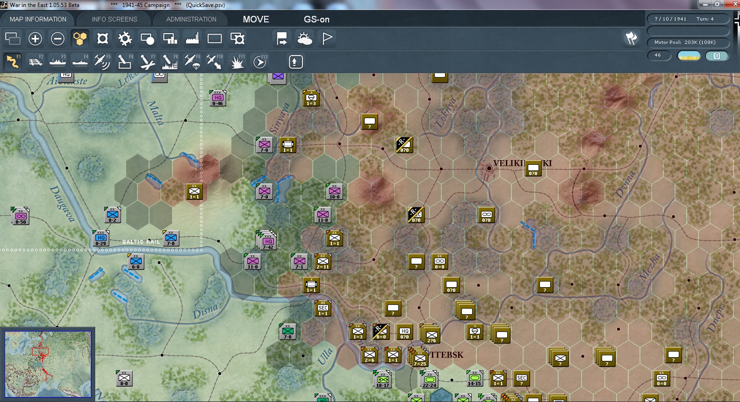Select the Soviet 2=11 unit
The height and width of the screenshot is (402, 740).
click(x=323, y=261)
